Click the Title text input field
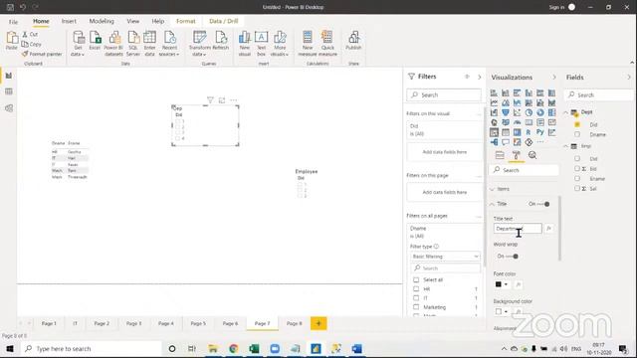 click(x=518, y=229)
